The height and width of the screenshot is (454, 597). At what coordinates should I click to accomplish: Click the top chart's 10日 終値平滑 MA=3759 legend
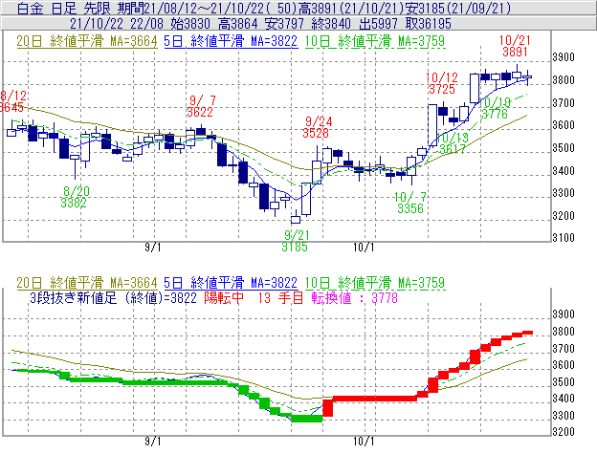tap(375, 41)
